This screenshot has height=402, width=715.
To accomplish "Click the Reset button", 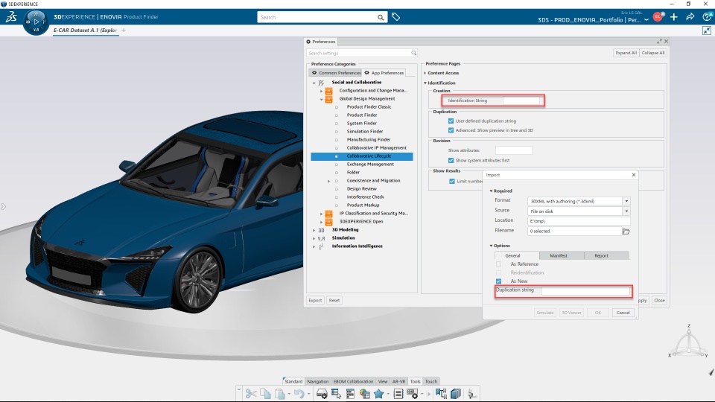I will click(x=334, y=300).
